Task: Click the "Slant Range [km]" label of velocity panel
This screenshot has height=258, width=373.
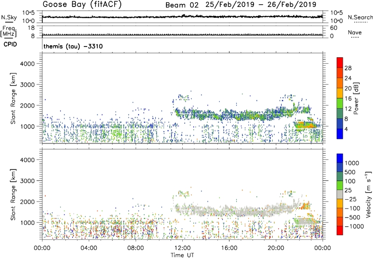Action: tap(13, 195)
